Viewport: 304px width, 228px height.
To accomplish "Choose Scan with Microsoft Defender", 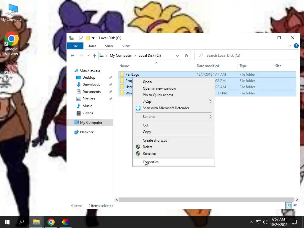I will pos(173,108).
